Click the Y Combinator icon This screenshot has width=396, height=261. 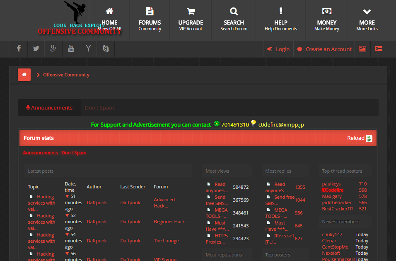[x=88, y=49]
